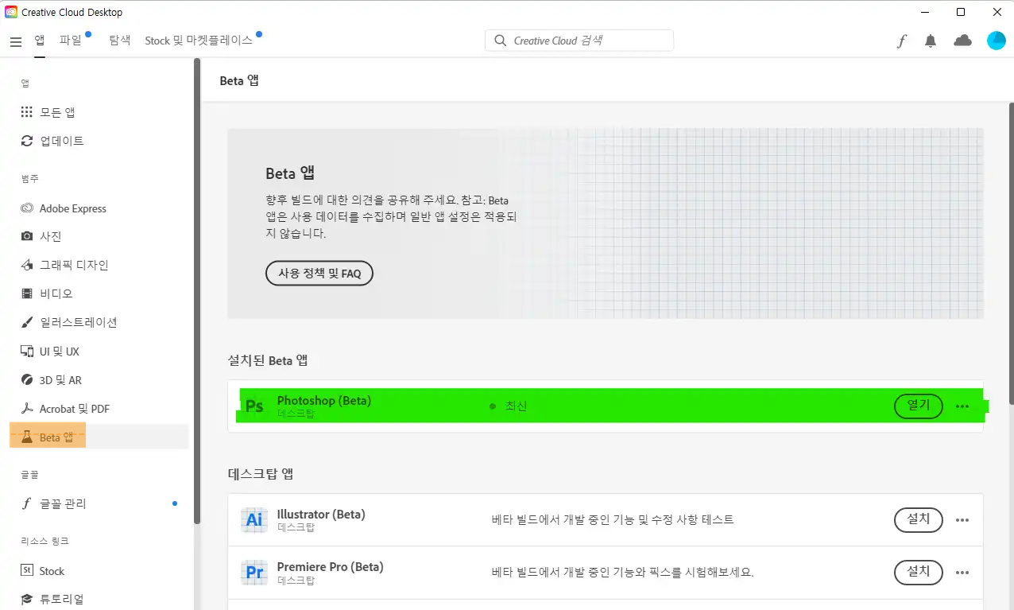1014x610 pixels.
Task: Select 비디오 category label
Action: point(56,293)
